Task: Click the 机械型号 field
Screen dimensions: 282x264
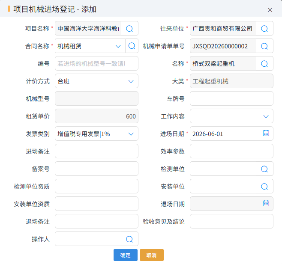Action: click(x=96, y=98)
